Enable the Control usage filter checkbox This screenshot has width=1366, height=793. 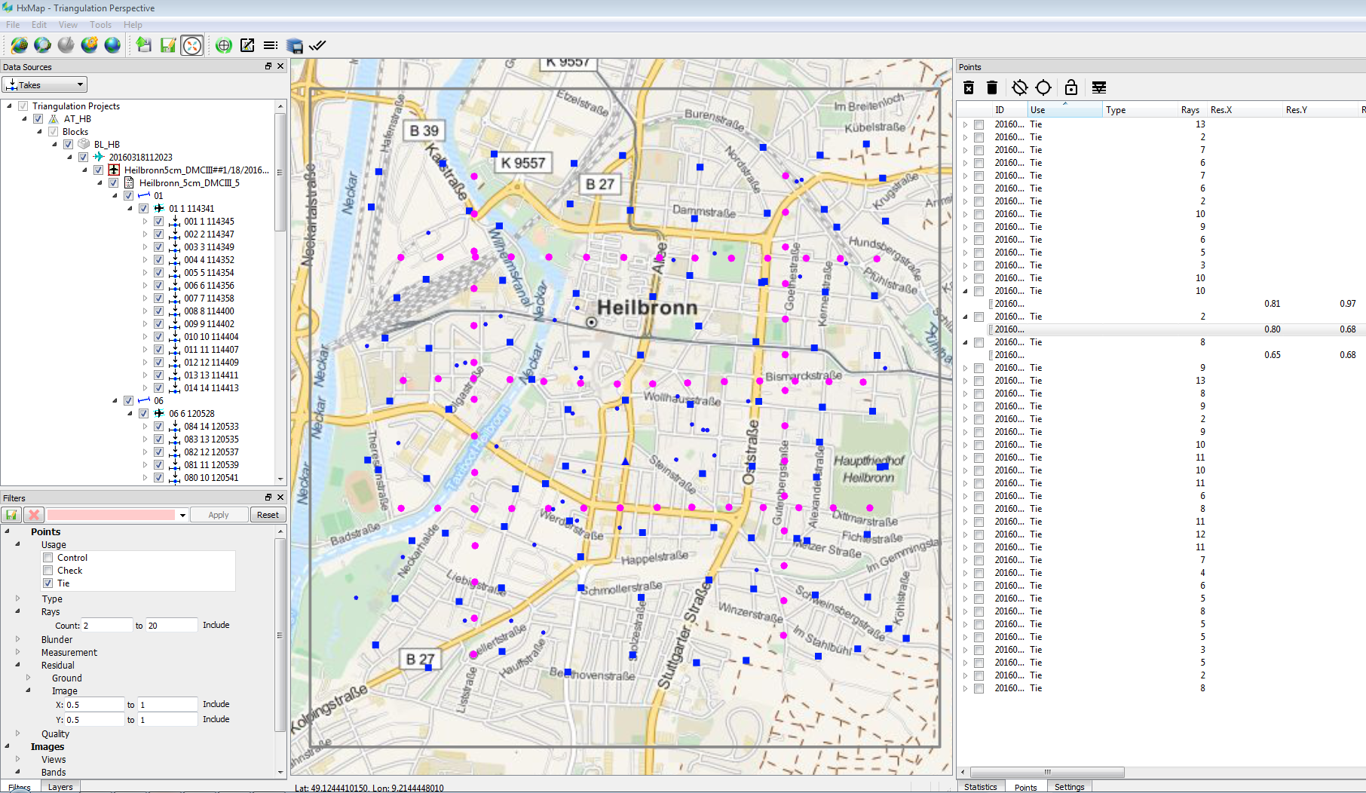point(48,558)
